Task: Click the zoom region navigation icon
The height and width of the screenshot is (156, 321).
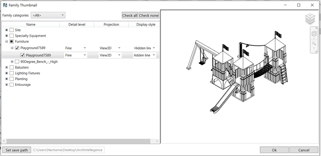Action: (314, 43)
